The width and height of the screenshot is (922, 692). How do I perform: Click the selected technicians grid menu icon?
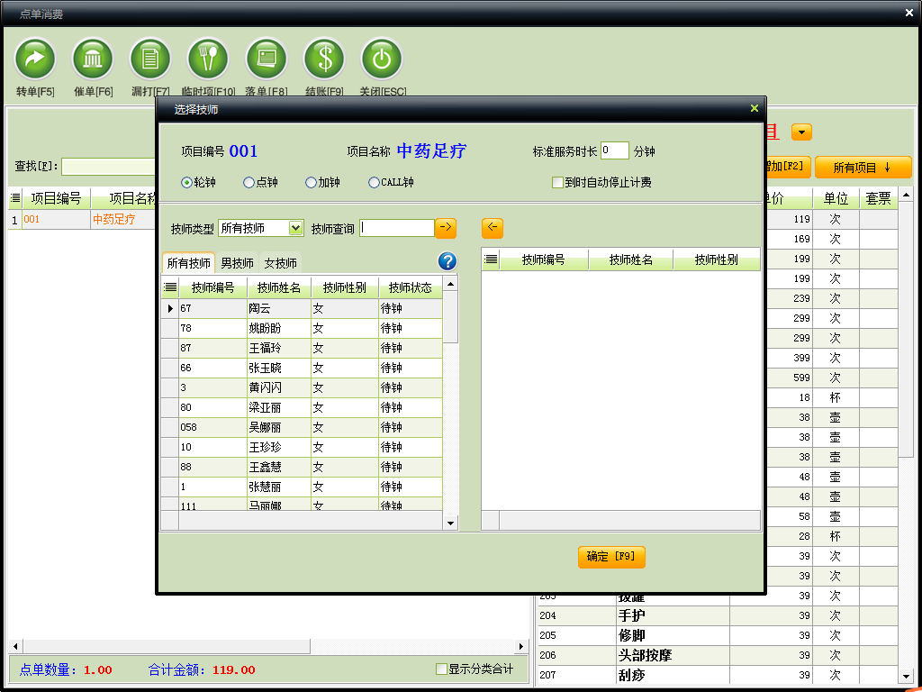[491, 259]
